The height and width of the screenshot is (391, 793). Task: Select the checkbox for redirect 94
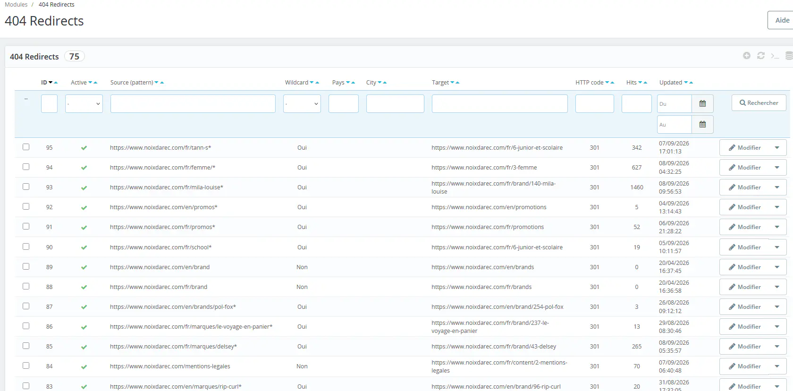point(26,167)
